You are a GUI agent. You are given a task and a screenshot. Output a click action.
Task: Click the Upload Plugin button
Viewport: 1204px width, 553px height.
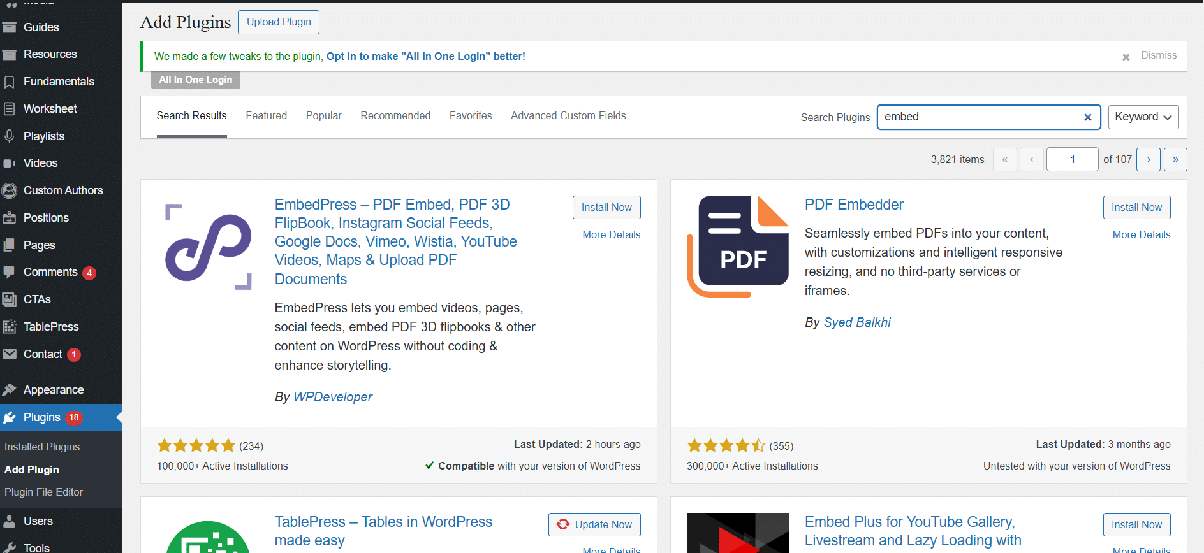(279, 22)
